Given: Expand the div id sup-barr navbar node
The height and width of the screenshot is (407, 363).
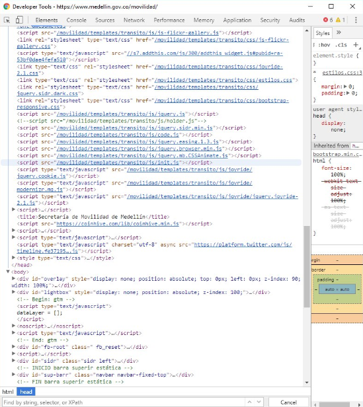Looking at the screenshot, I should pos(13,374).
